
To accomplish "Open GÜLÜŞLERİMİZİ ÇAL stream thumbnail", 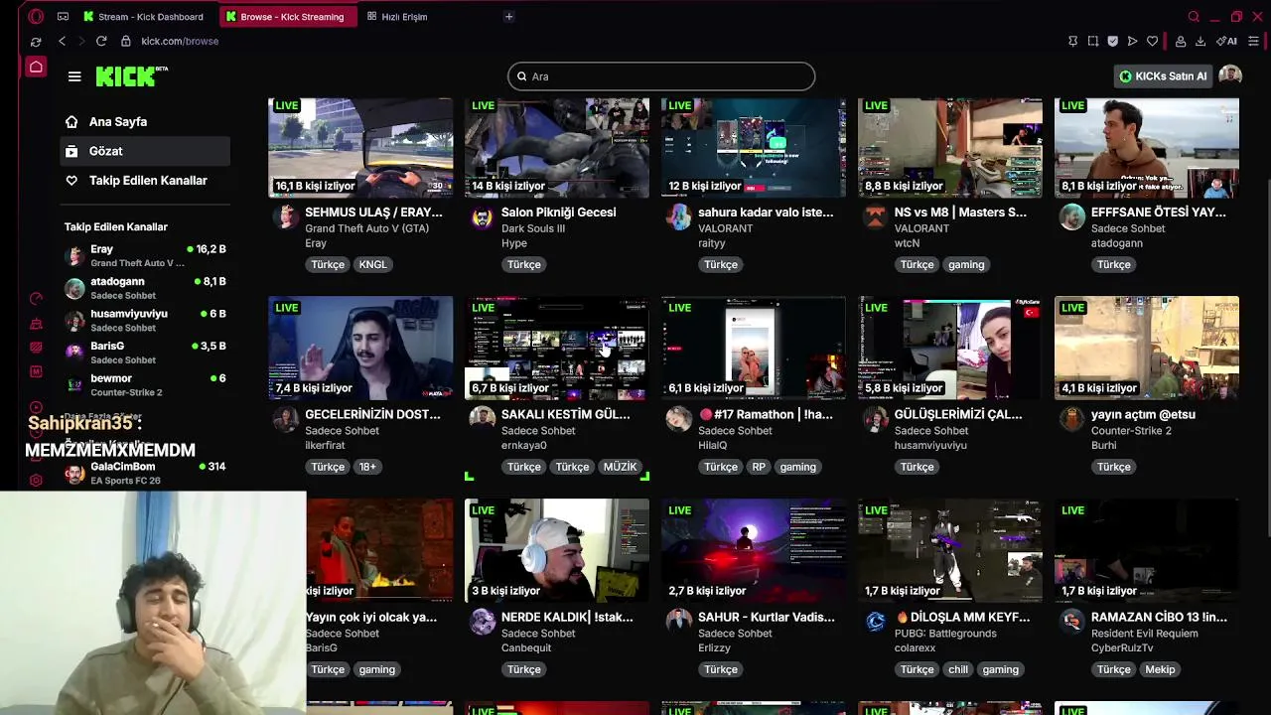I will (x=950, y=348).
